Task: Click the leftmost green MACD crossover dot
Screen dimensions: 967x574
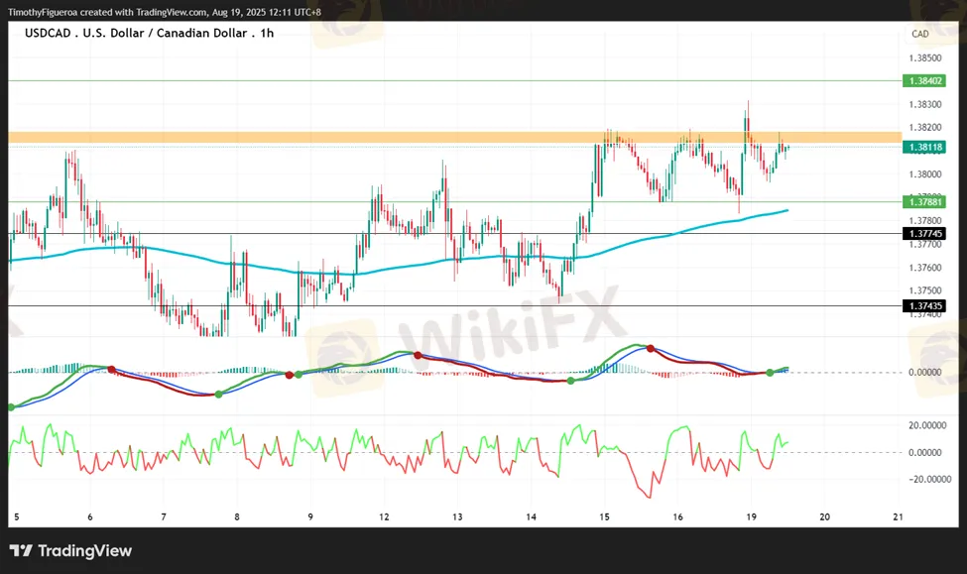Action: 12,406
